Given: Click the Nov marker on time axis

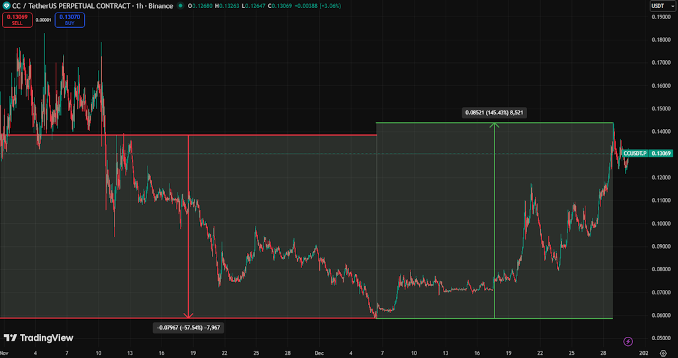Looking at the screenshot, I should click(x=7, y=354).
